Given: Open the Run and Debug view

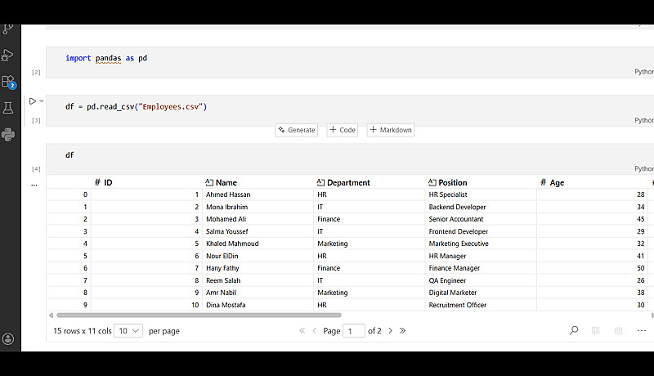Looking at the screenshot, I should coord(8,56).
